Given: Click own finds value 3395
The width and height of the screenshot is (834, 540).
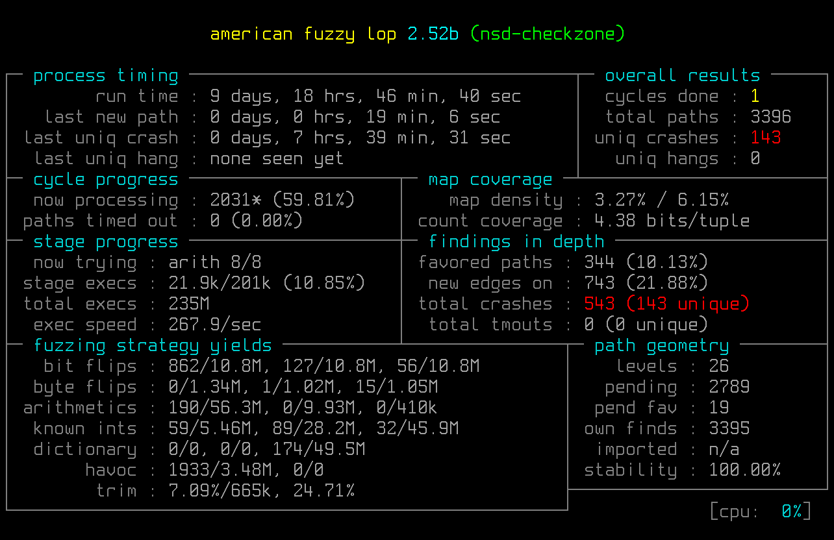Looking at the screenshot, I should (x=729, y=429).
